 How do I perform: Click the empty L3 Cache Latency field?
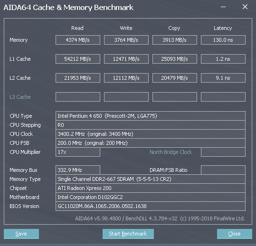(223, 97)
